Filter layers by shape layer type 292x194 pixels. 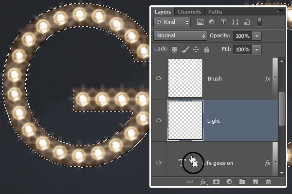point(235,22)
